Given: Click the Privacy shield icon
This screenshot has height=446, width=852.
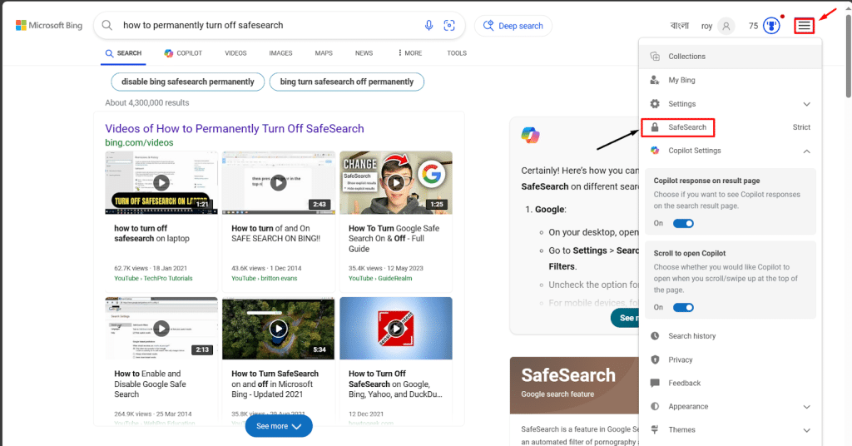Looking at the screenshot, I should coord(655,359).
